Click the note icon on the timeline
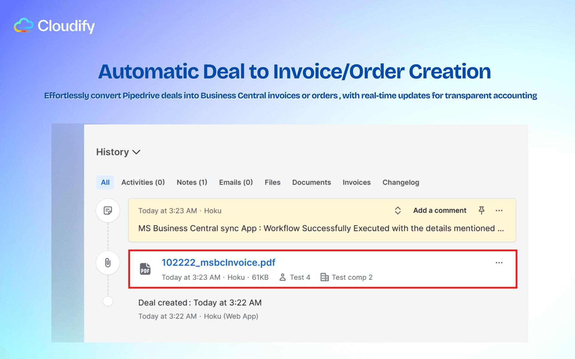 (x=108, y=211)
